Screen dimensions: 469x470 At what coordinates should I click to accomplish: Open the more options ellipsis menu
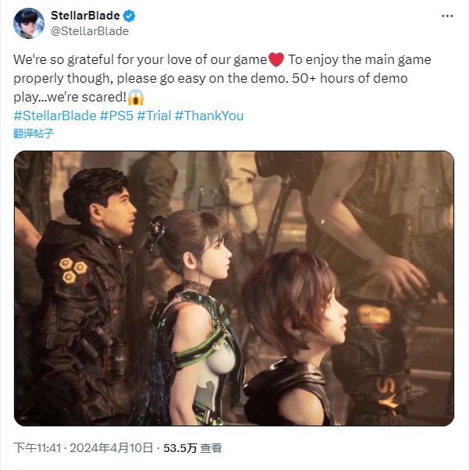click(x=446, y=16)
